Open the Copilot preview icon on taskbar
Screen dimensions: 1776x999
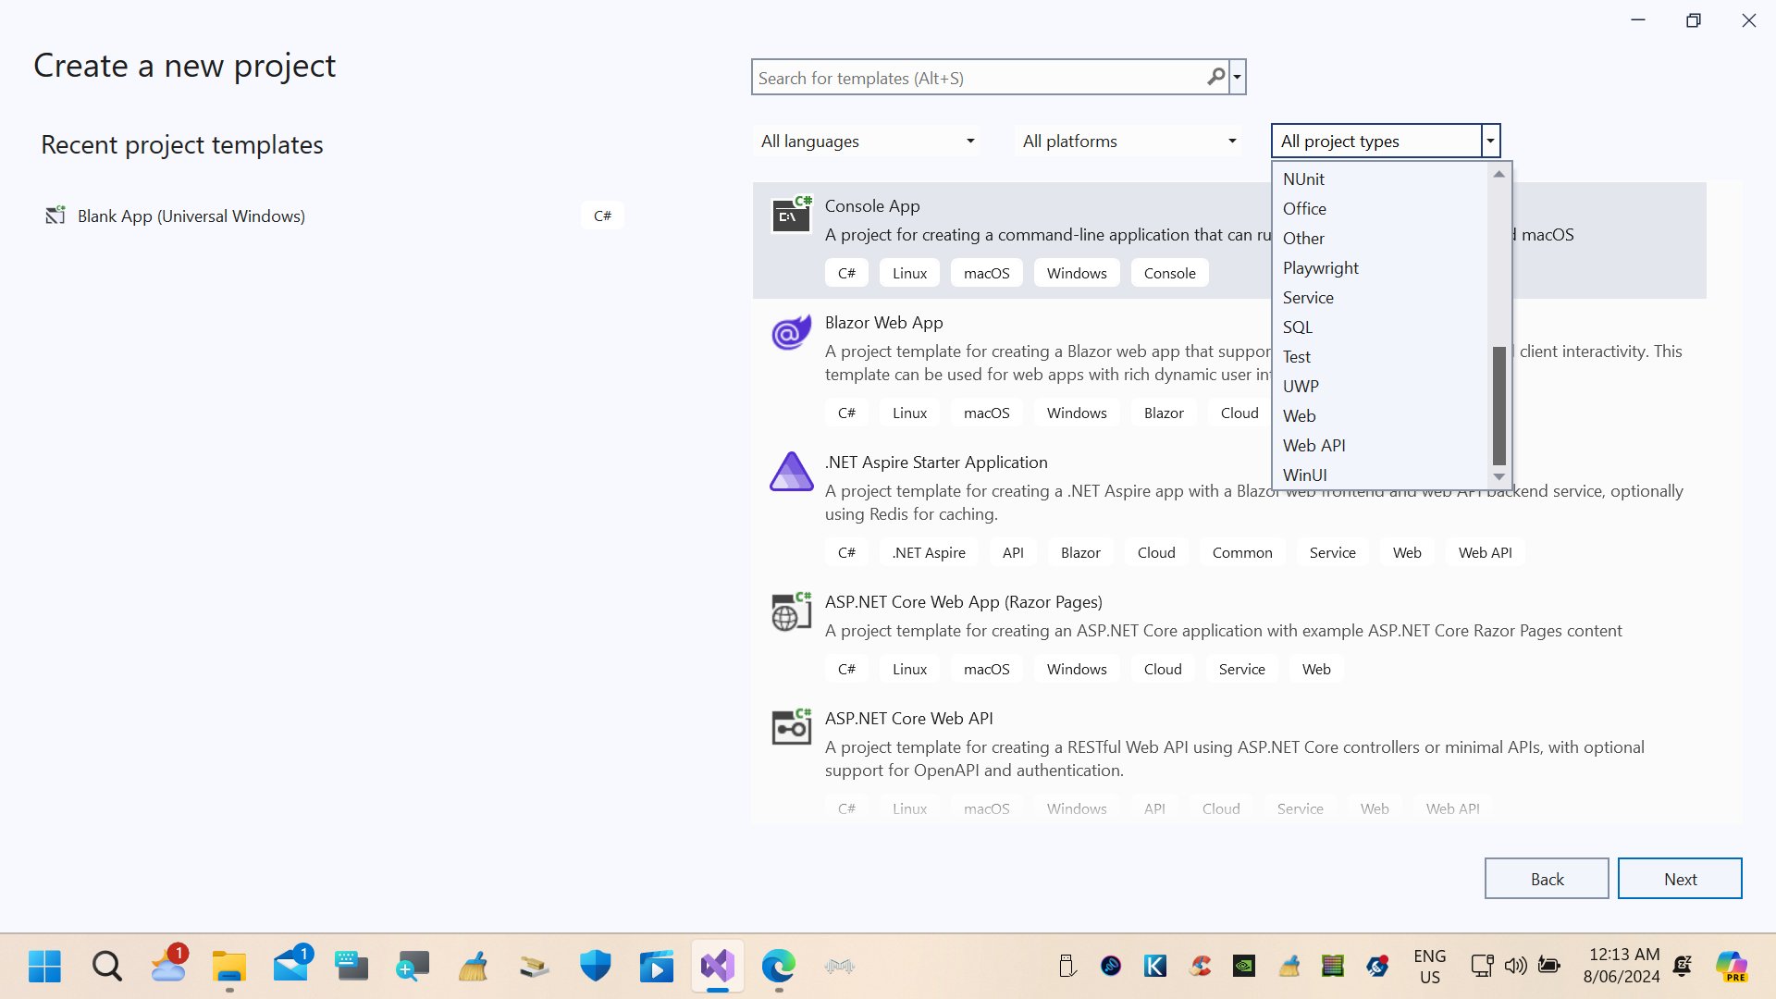(x=1732, y=967)
